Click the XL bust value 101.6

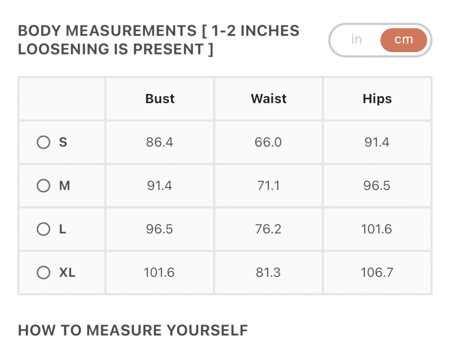(x=159, y=272)
